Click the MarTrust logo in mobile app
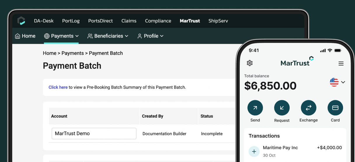The width and height of the screenshot is (355, 162). (x=297, y=61)
